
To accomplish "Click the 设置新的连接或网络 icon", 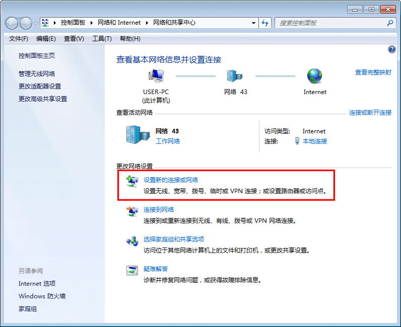I will coord(132,181).
